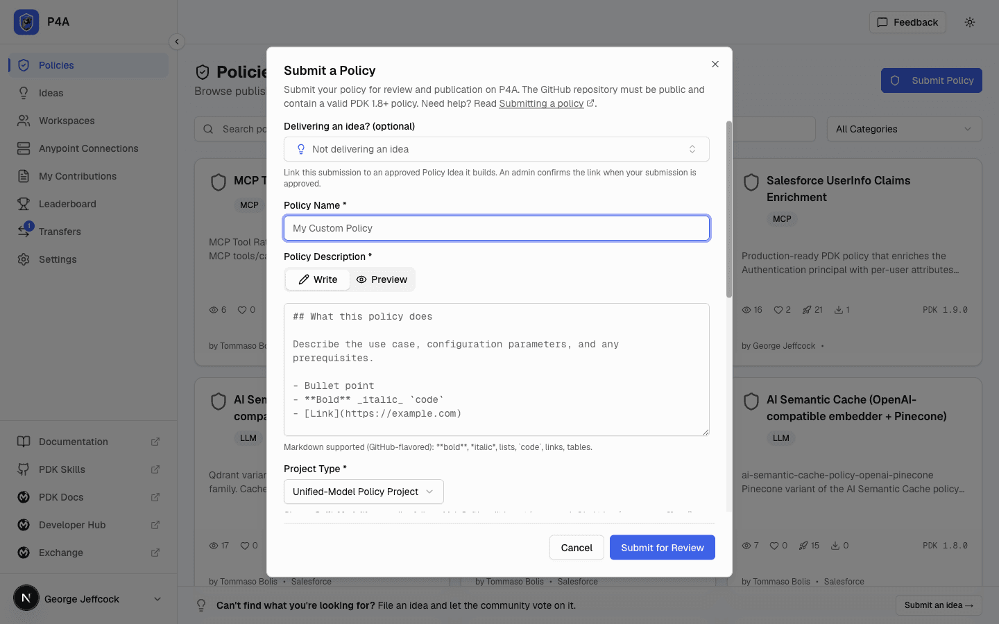Open Leaderboard in the sidebar
This screenshot has width=999, height=624.
pos(88,204)
